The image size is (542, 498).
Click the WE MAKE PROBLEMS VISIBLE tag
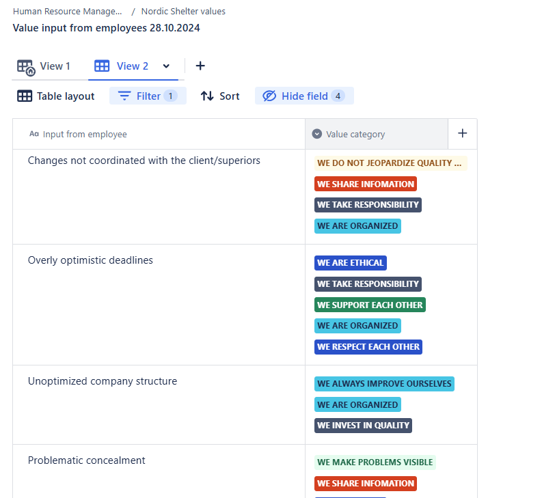pyautogui.click(x=375, y=462)
